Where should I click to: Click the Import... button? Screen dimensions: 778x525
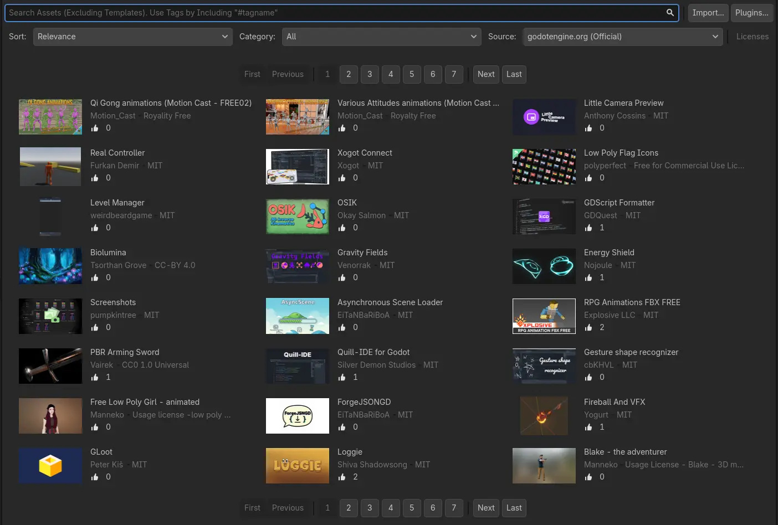click(708, 13)
